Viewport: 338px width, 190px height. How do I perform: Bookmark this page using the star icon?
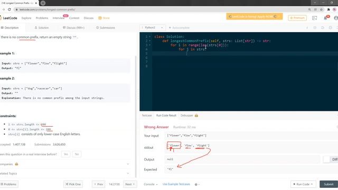[x=322, y=9]
